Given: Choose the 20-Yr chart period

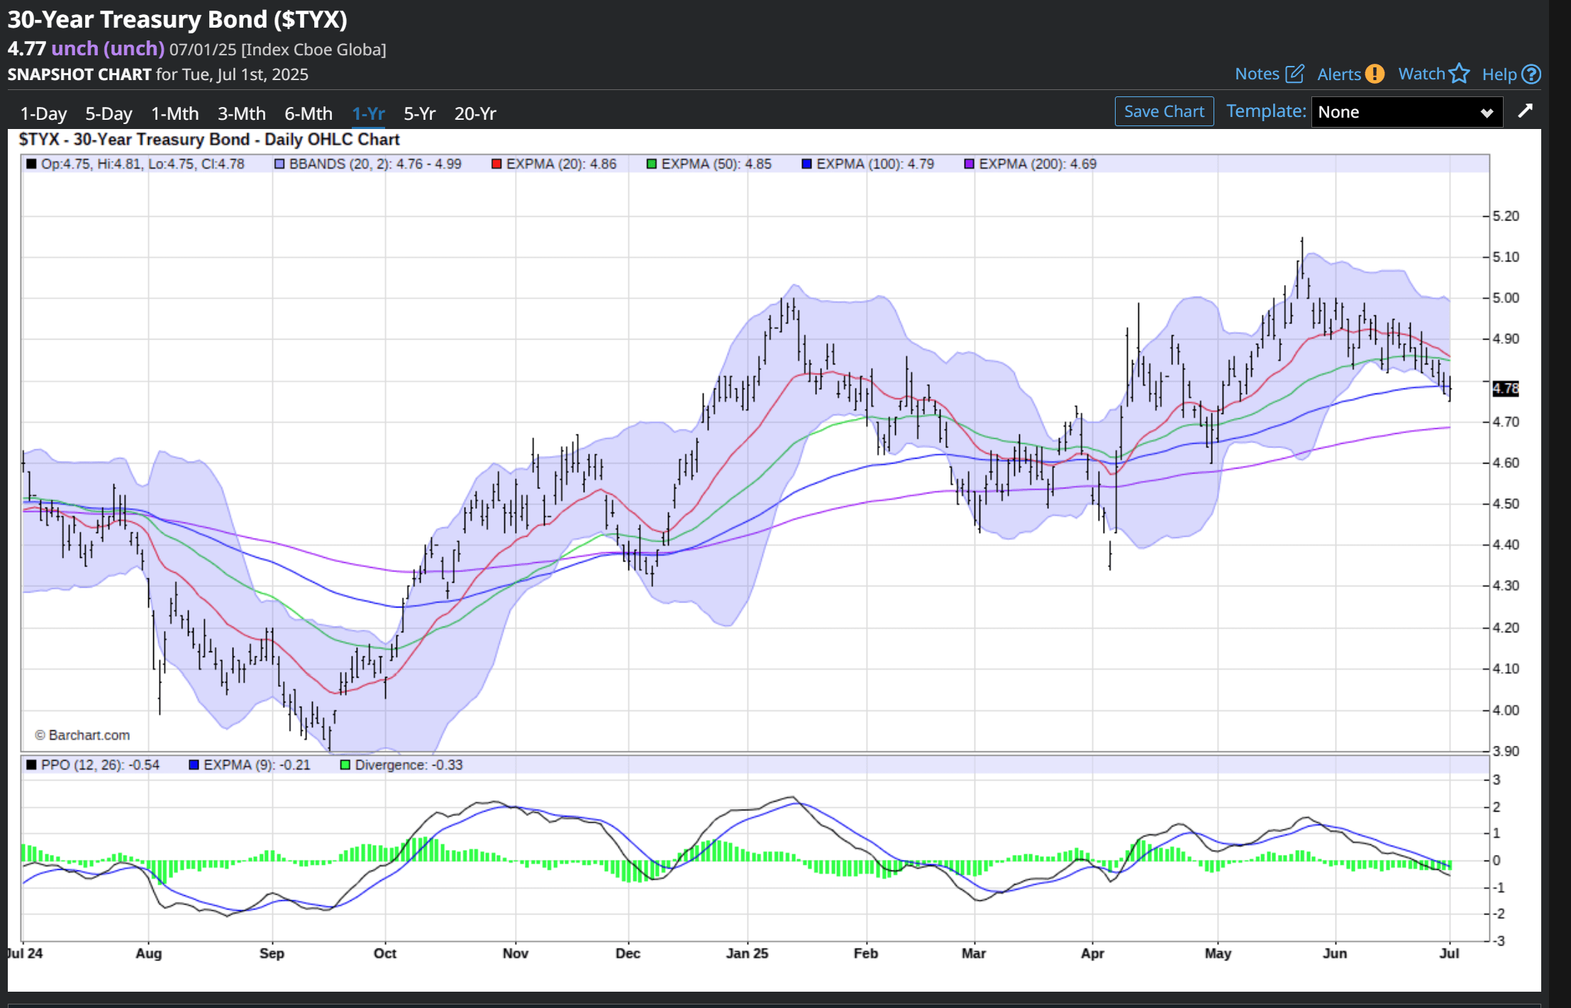Looking at the screenshot, I should click(x=474, y=113).
